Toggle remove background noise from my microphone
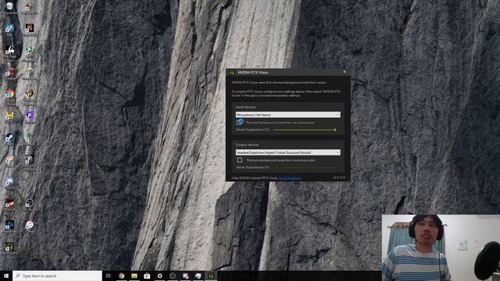The height and width of the screenshot is (281, 500). [x=240, y=122]
